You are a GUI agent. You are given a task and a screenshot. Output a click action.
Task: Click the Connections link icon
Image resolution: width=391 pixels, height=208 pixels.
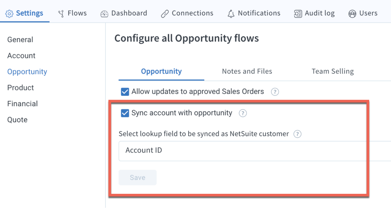tap(165, 14)
